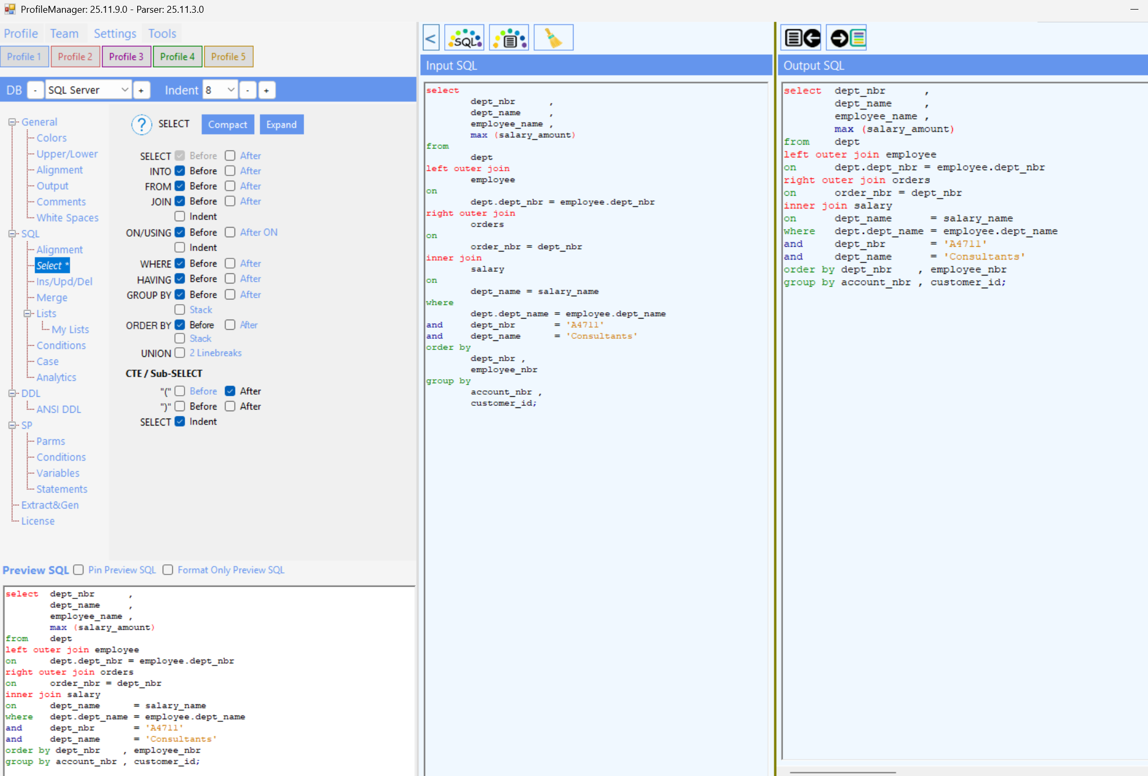
Task: Select Colors in the General tree
Action: (52, 138)
